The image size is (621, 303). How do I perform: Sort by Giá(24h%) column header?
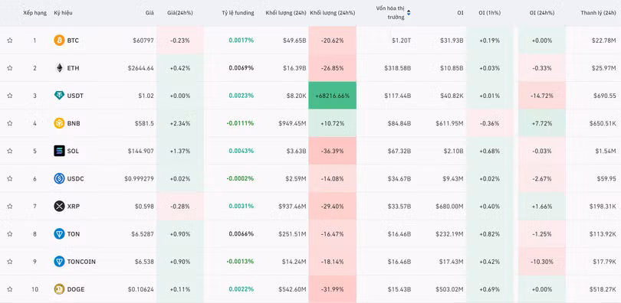[x=180, y=13]
